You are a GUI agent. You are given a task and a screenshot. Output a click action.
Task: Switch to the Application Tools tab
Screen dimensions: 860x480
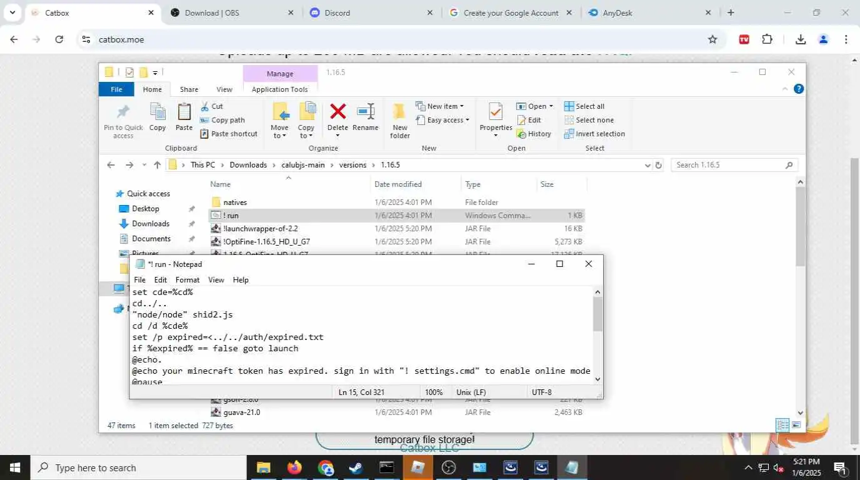(x=280, y=89)
